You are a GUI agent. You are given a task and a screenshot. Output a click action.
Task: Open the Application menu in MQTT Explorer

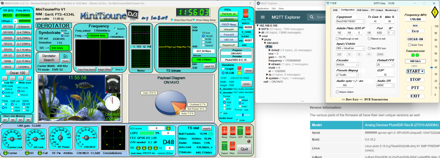pos(263,8)
